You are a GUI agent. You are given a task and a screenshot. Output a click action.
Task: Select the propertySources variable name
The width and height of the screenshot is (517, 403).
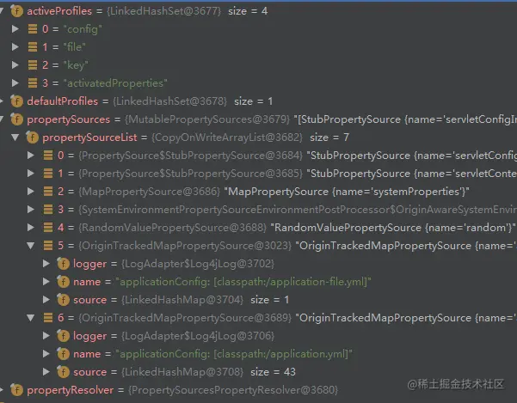pos(69,119)
